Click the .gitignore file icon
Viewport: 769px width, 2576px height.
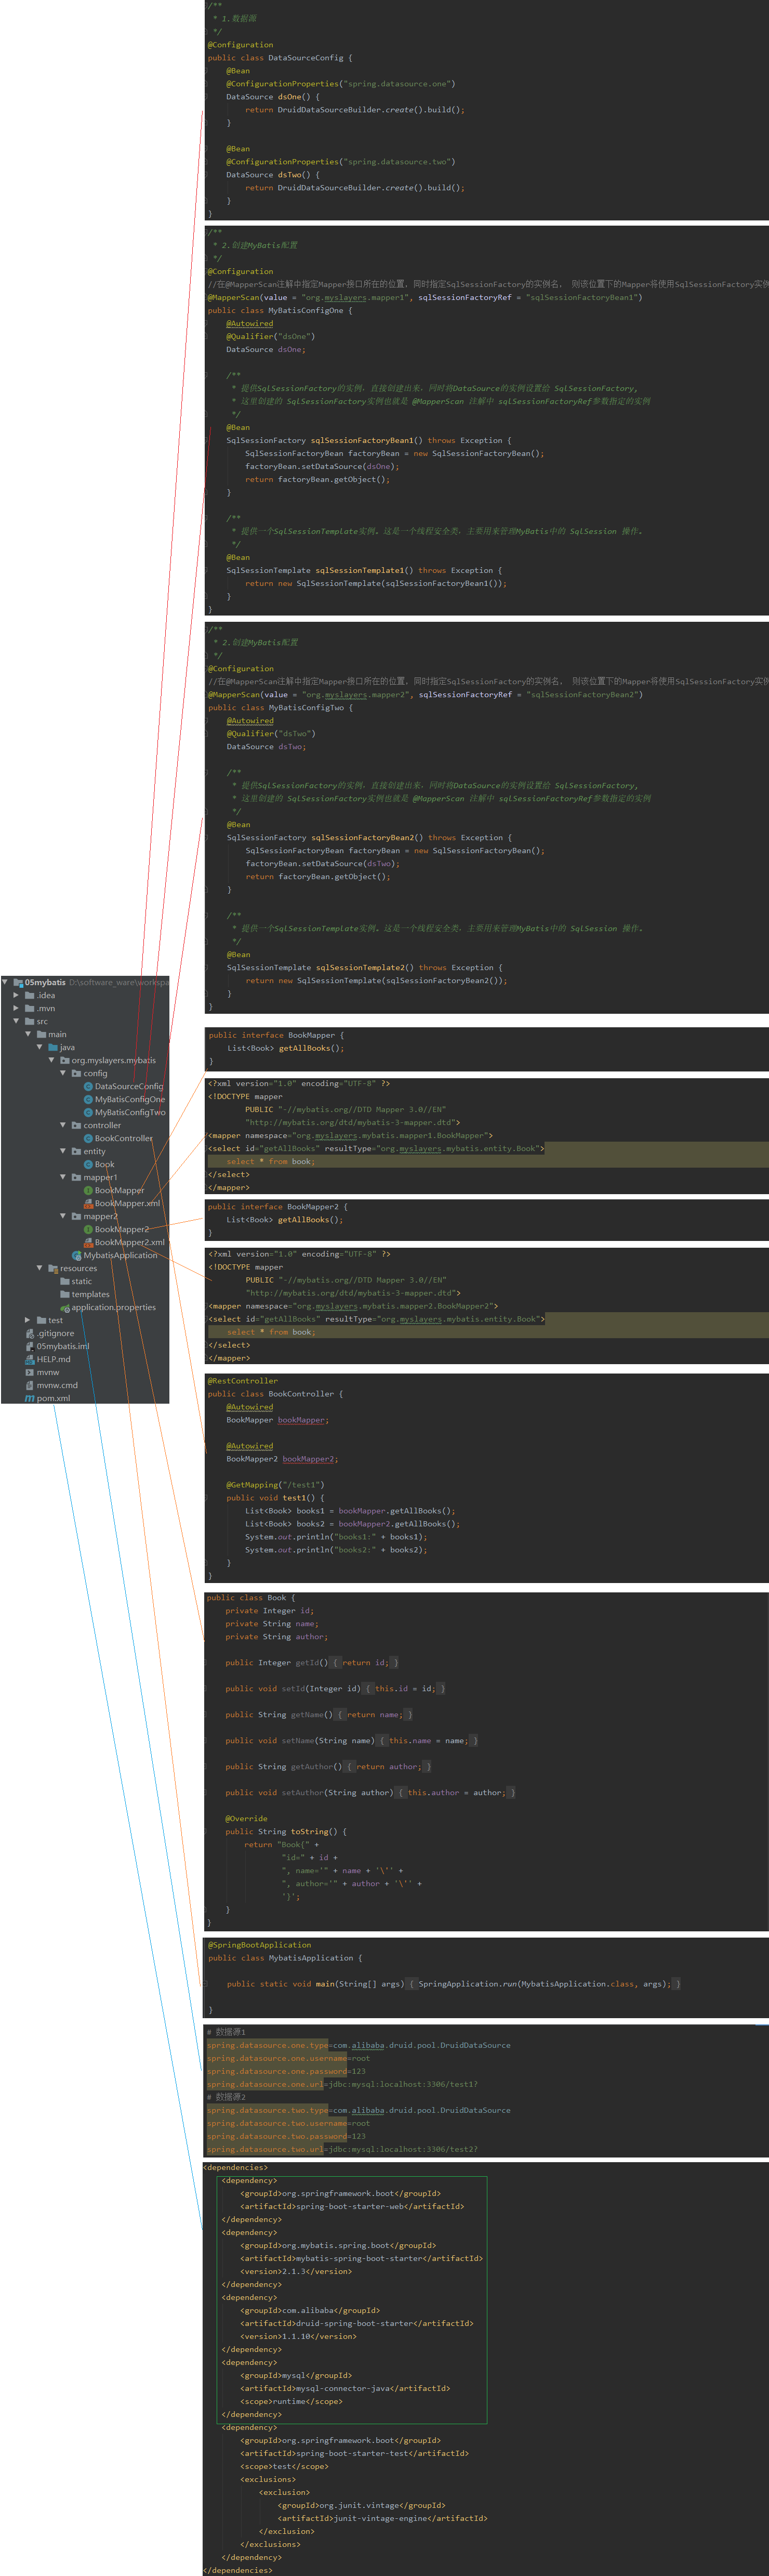click(x=30, y=1333)
